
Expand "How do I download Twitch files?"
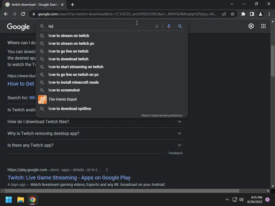pyautogui.click(x=95, y=122)
